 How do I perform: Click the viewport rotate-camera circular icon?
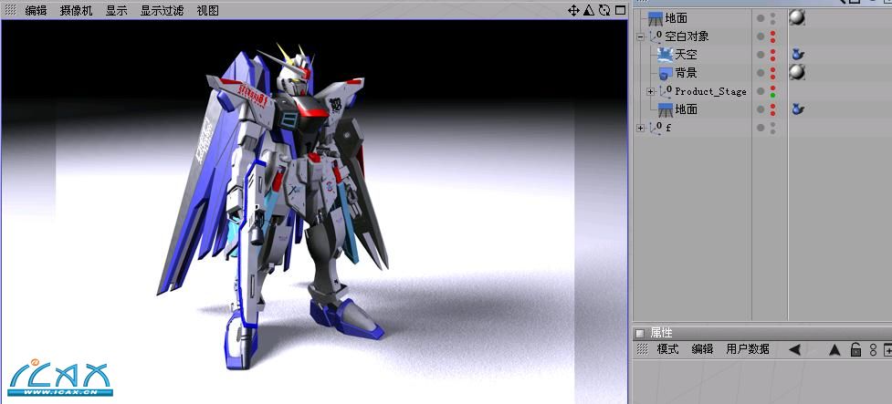pyautogui.click(x=604, y=10)
